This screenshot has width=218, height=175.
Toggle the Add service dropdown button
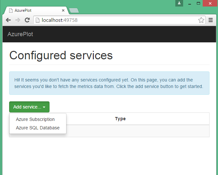tap(29, 107)
